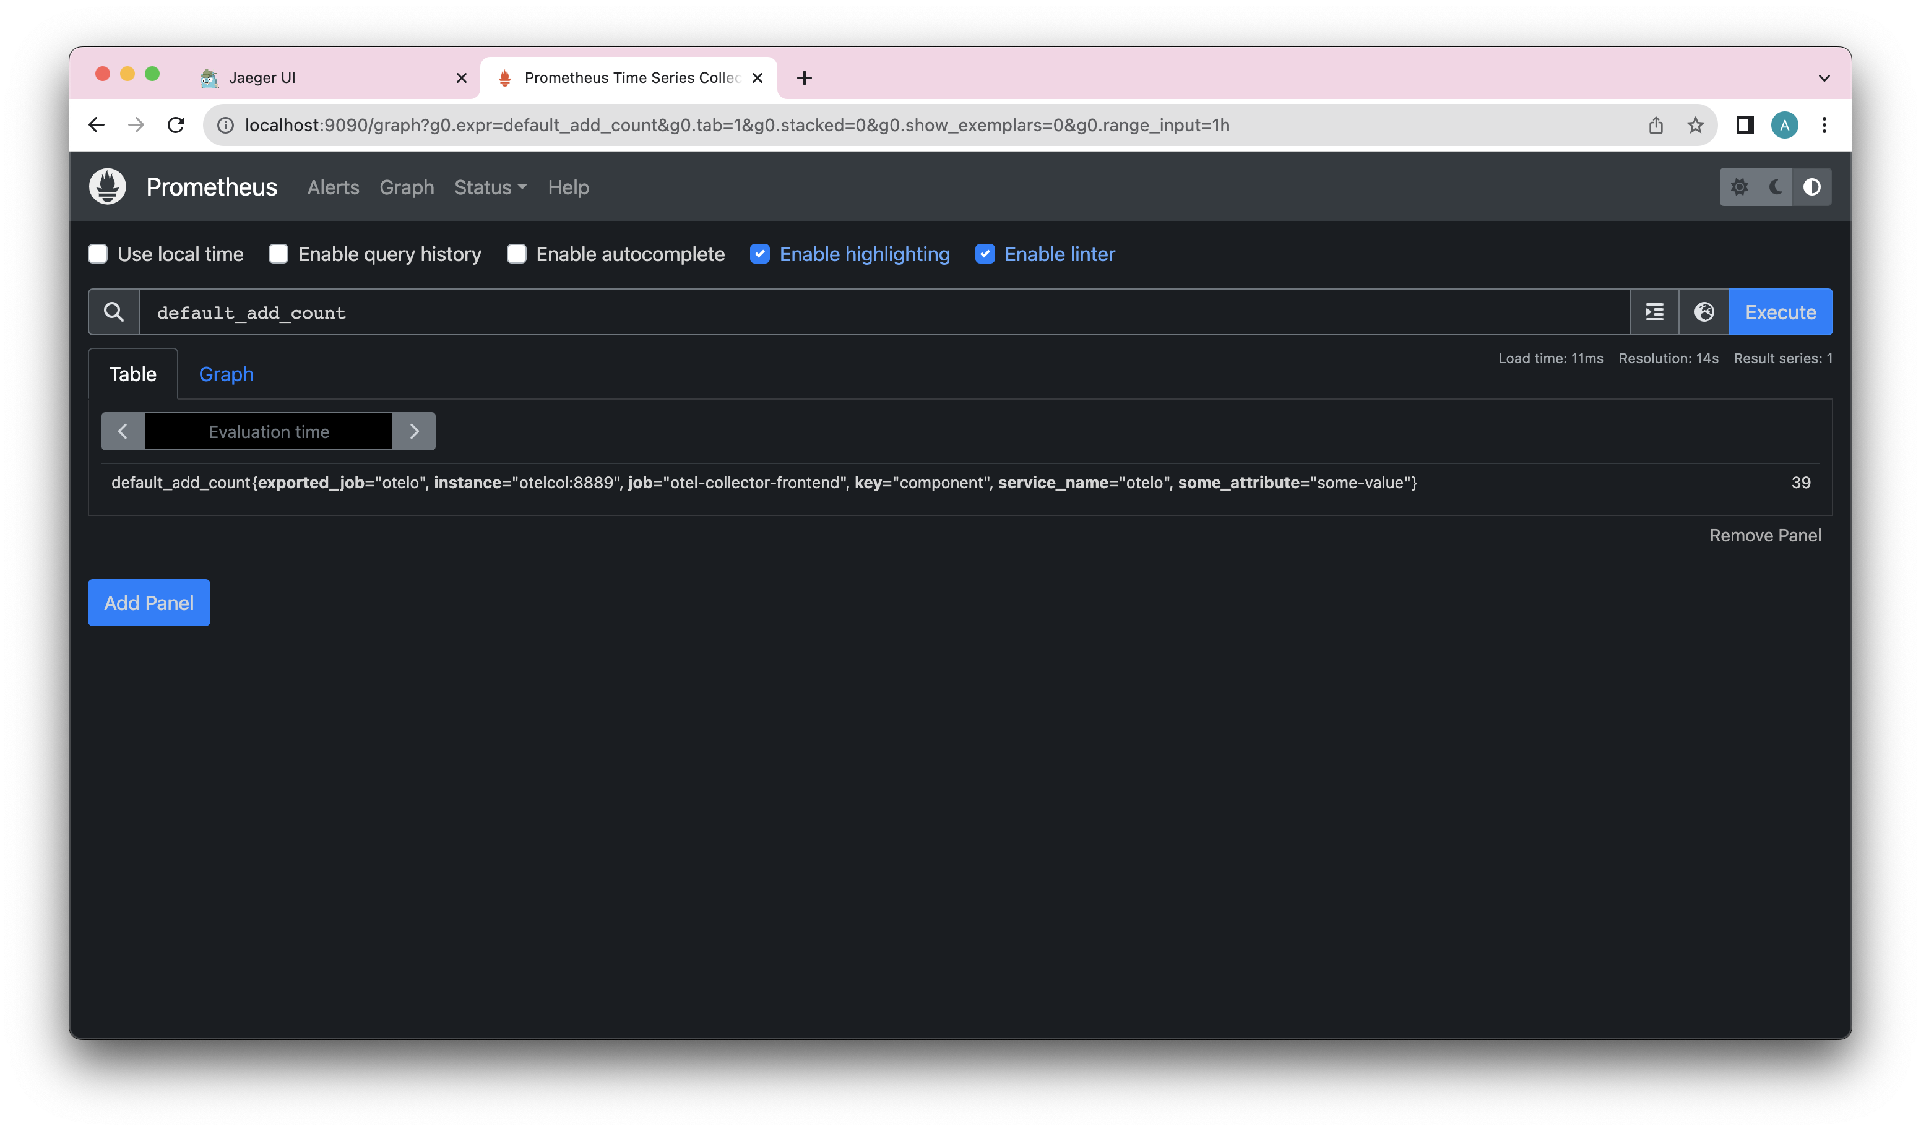Click Remove Panel
The image size is (1921, 1131).
coord(1764,535)
